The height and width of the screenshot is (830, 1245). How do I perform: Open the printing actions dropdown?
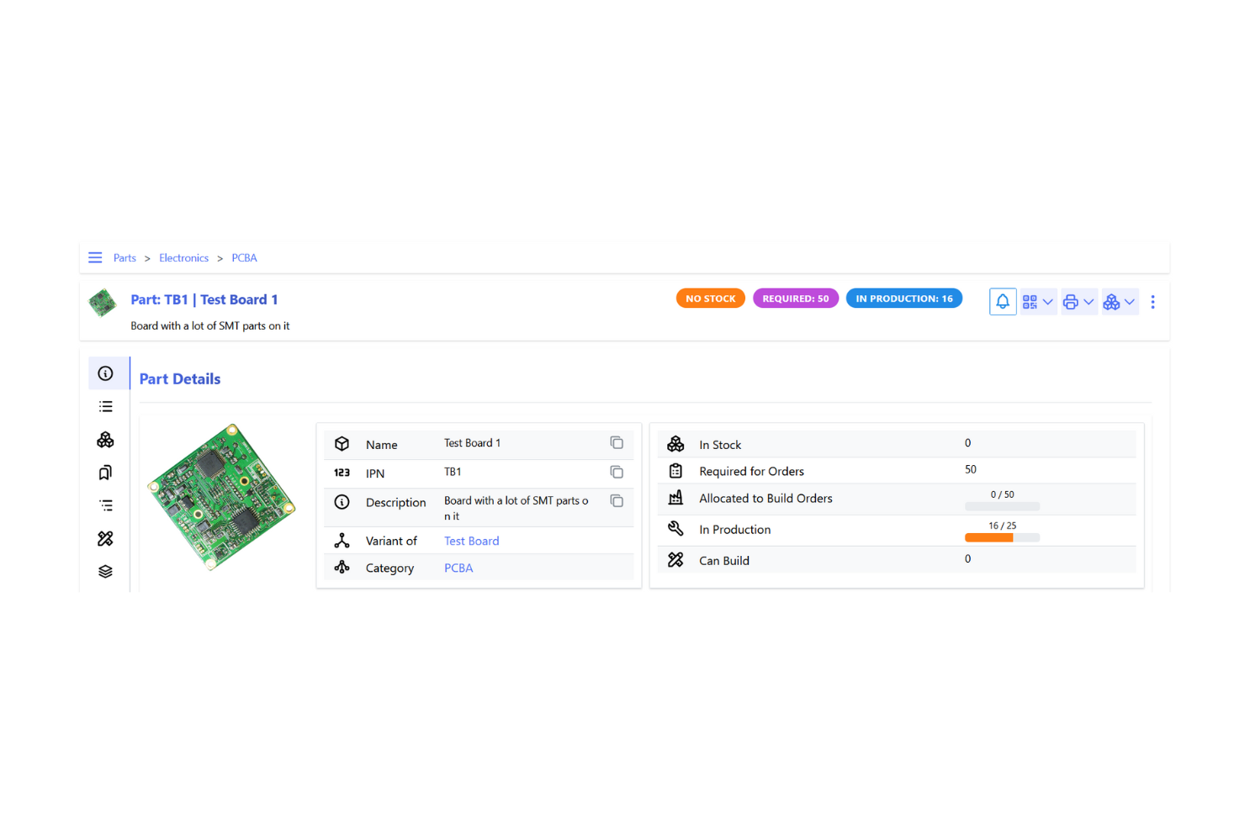click(x=1078, y=302)
